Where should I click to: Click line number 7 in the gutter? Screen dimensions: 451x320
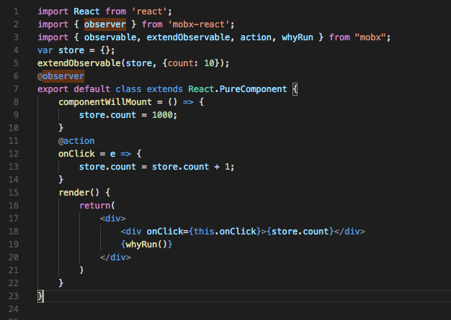(x=16, y=89)
